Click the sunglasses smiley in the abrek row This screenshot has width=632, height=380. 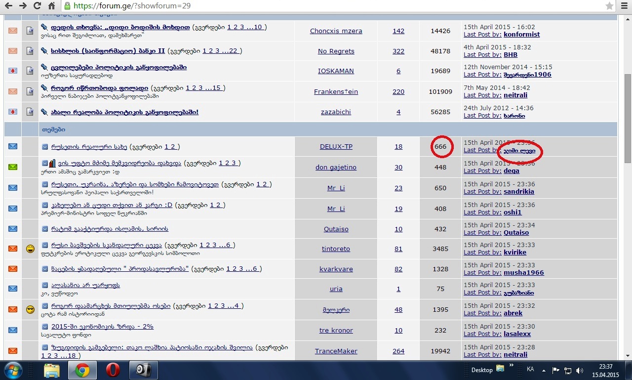click(x=30, y=309)
